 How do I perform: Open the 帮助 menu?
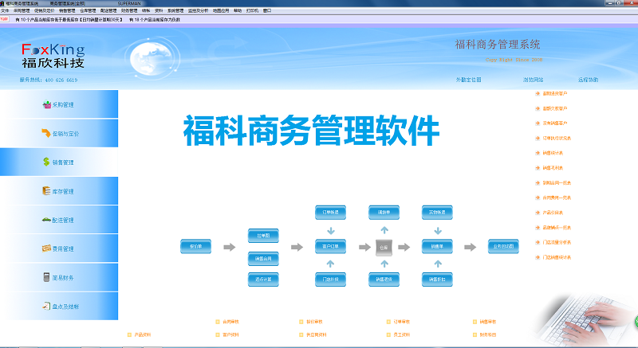coord(238,11)
